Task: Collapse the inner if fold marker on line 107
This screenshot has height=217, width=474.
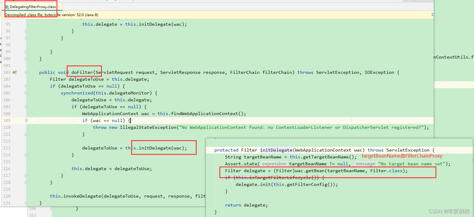Action: pos(26,107)
